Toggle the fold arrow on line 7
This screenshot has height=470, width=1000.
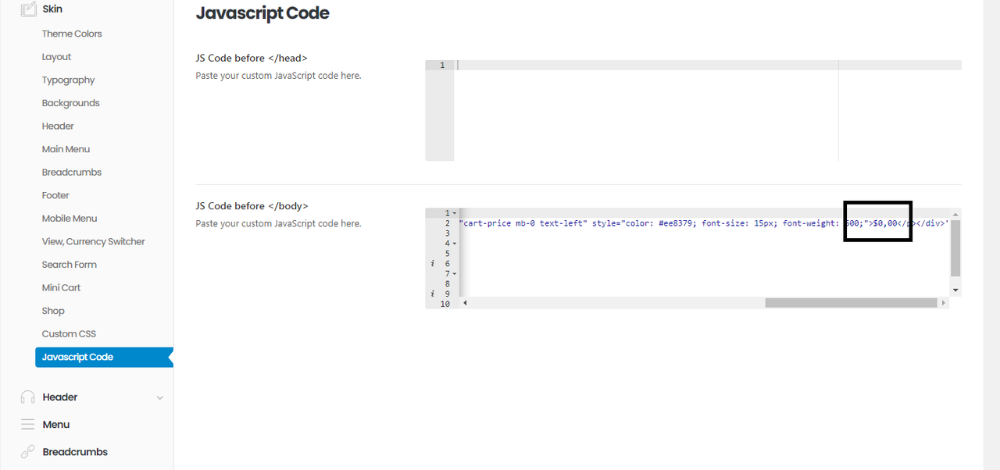455,274
